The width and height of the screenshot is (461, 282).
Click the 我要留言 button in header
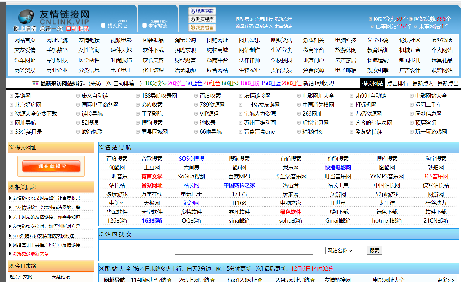click(202, 28)
